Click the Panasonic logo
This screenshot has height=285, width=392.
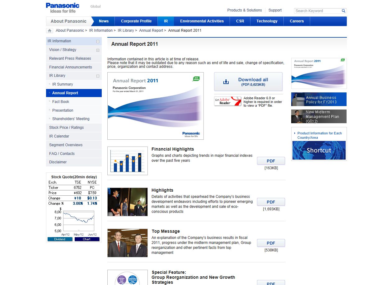coord(63,8)
